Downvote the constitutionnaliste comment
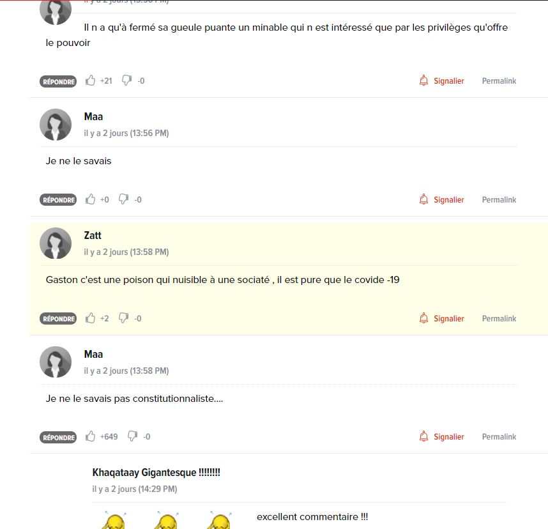This screenshot has height=529, width=548. tap(132, 436)
